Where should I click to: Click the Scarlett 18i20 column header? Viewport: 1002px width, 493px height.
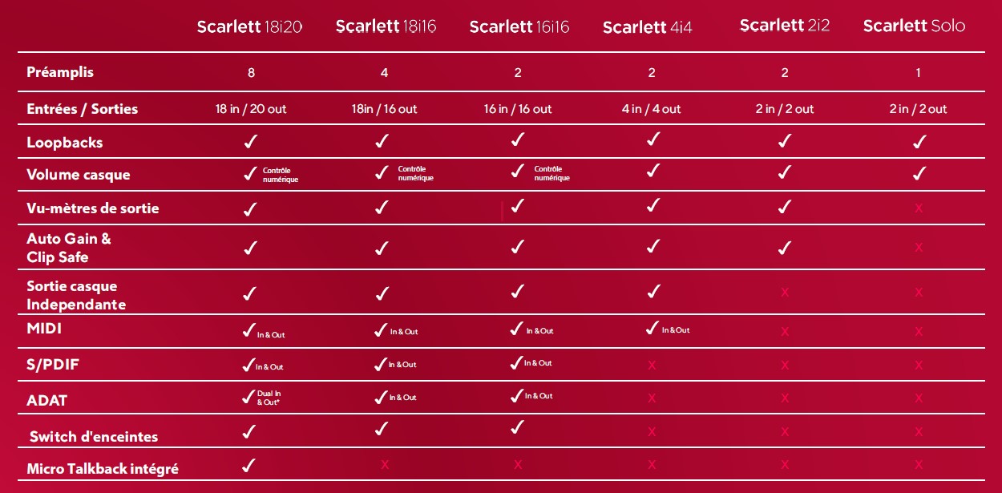249,26
